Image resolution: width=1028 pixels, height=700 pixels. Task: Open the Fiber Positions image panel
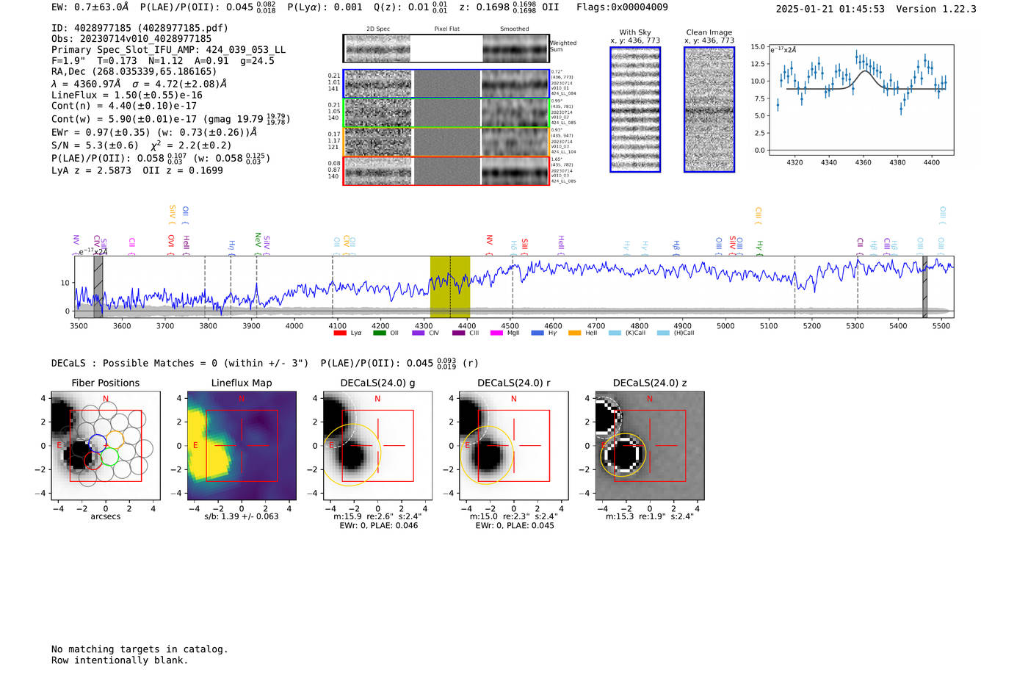106,446
